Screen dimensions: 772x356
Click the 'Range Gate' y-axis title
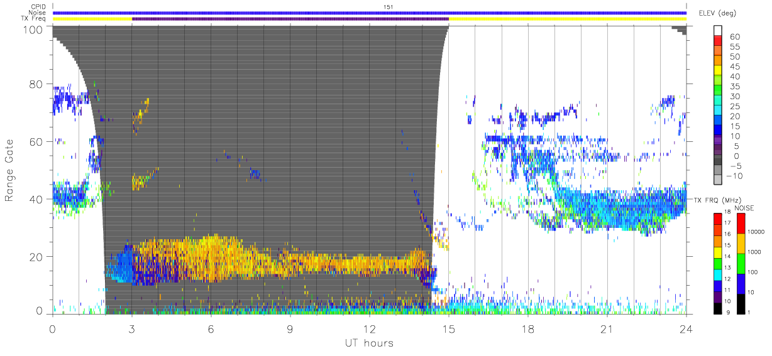coord(9,170)
